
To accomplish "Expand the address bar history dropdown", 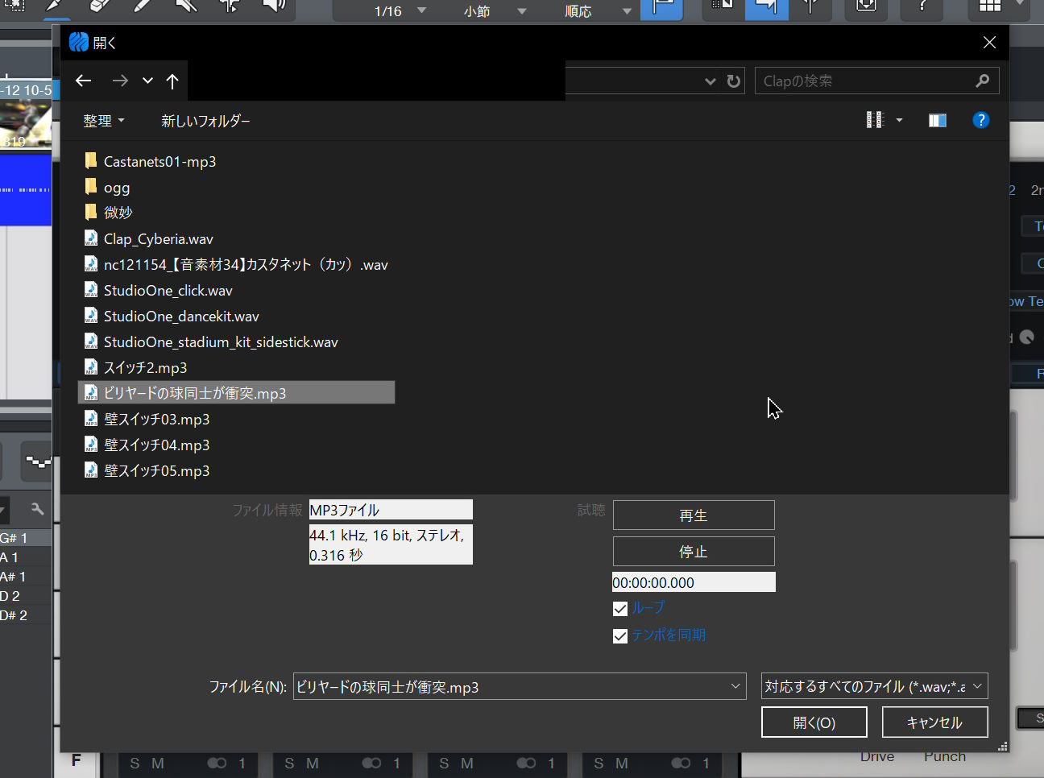I will [710, 81].
